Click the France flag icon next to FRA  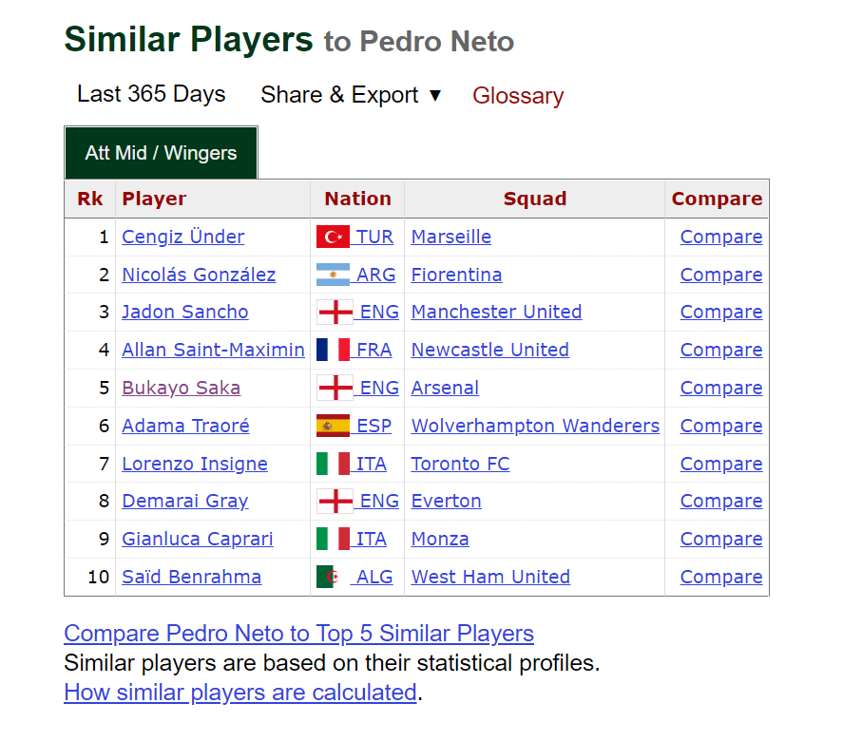(333, 350)
